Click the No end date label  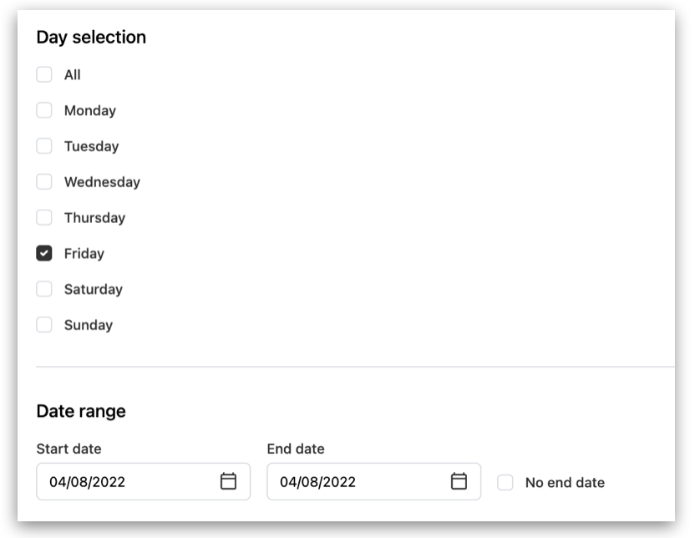pos(566,483)
